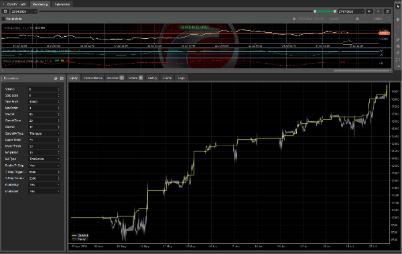402x254 pixels.
Task: Click the date range slider left handle
Action: 315,11
